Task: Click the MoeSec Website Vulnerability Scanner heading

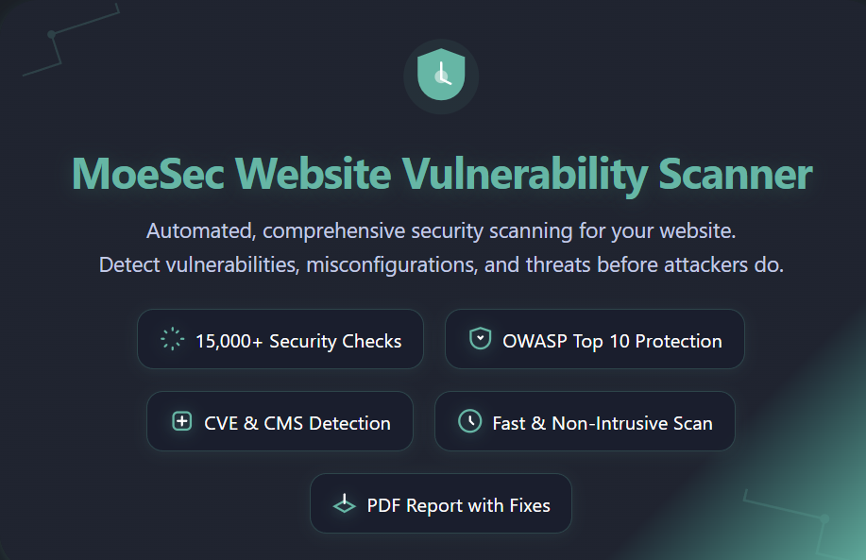Action: 440,174
